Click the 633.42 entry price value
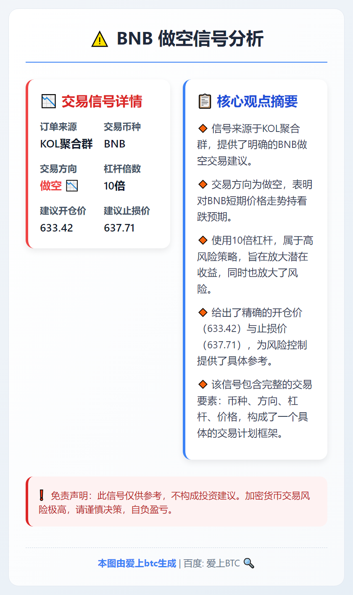The image size is (353, 595). [56, 228]
